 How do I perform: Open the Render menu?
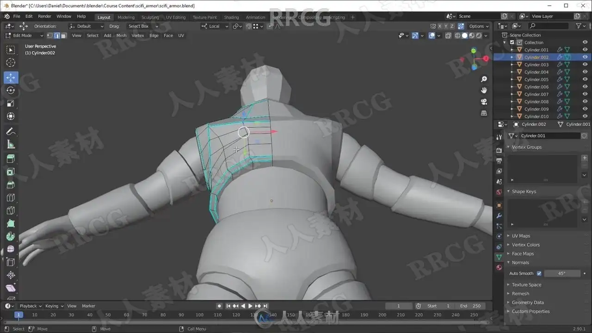point(44,17)
